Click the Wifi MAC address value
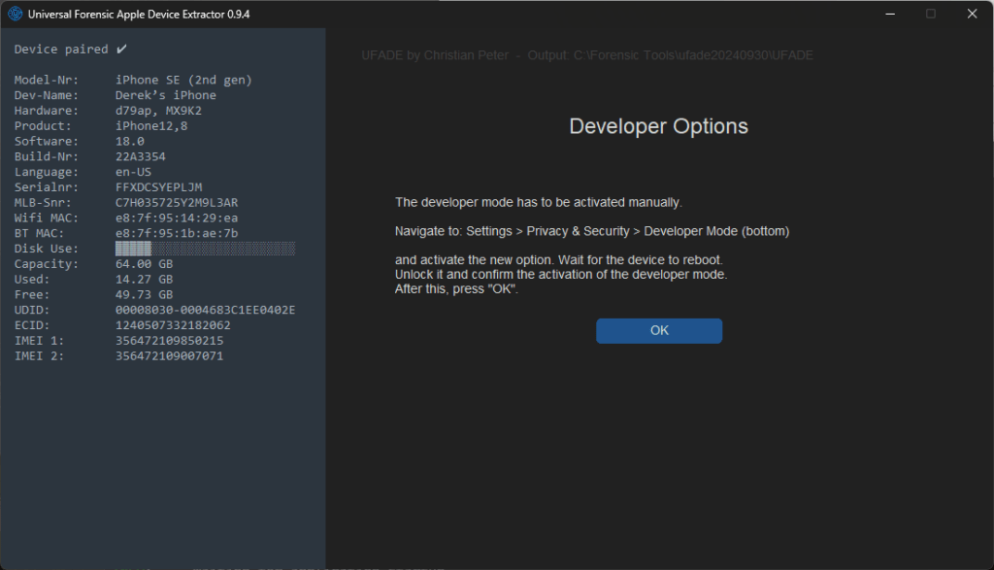The height and width of the screenshot is (570, 994). (x=176, y=218)
